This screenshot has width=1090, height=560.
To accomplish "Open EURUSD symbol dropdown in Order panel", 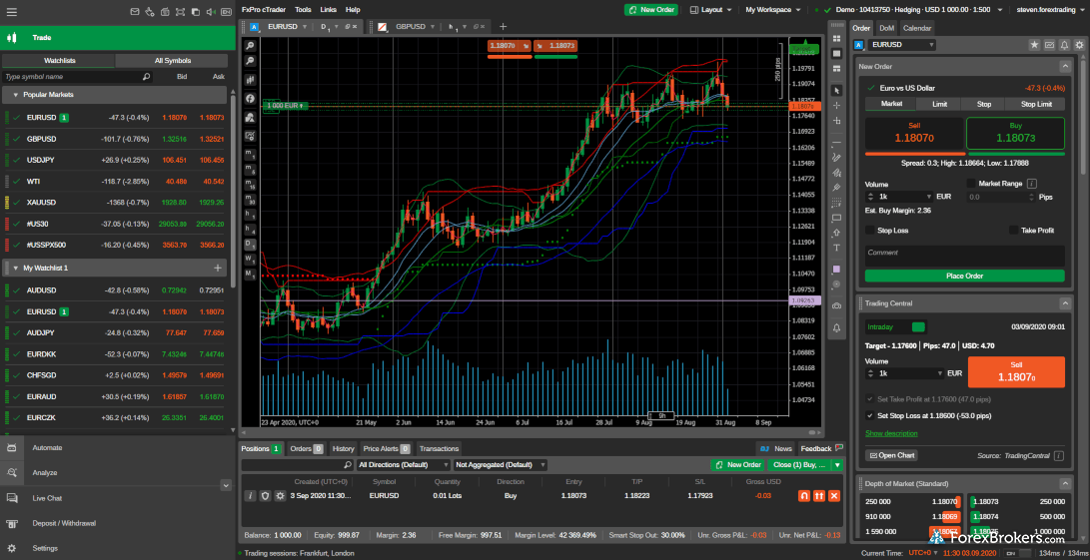I will pos(902,45).
